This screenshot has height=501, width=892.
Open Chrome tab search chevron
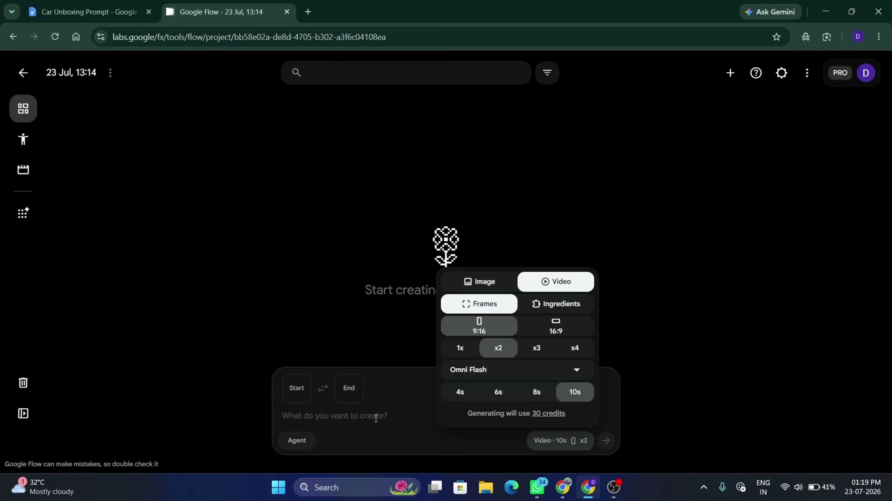(12, 12)
